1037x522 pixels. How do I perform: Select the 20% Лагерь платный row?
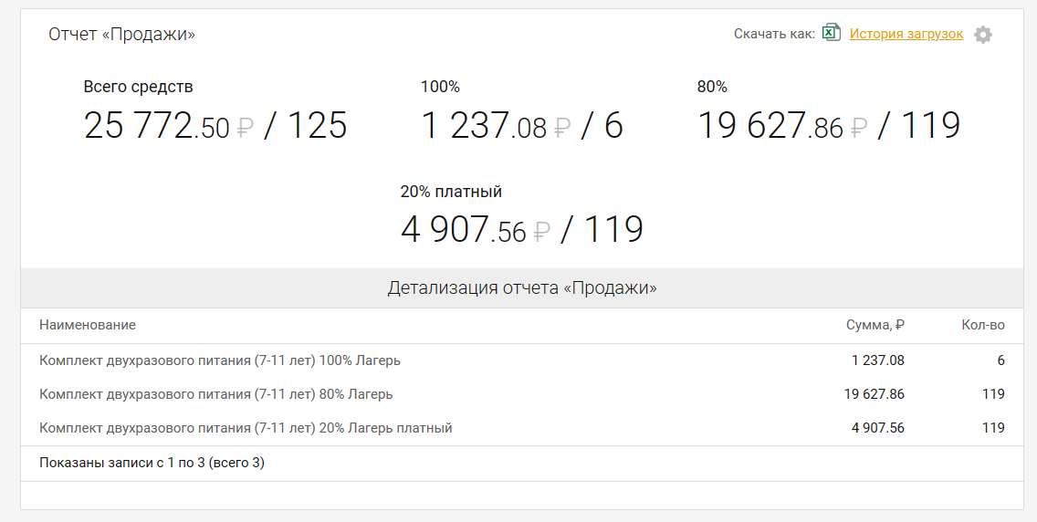pos(246,428)
